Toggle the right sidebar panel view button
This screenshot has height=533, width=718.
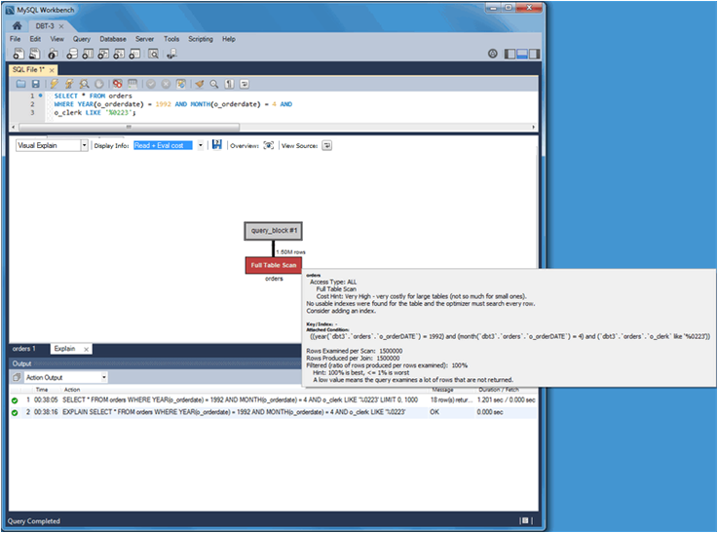534,53
